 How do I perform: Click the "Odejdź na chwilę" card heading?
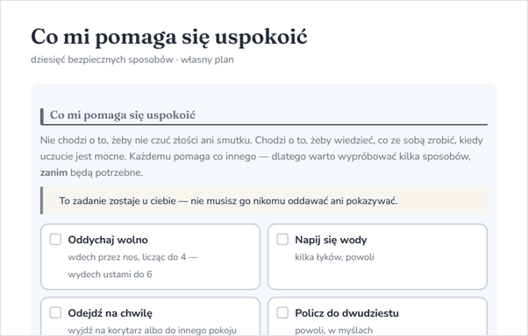(111, 313)
